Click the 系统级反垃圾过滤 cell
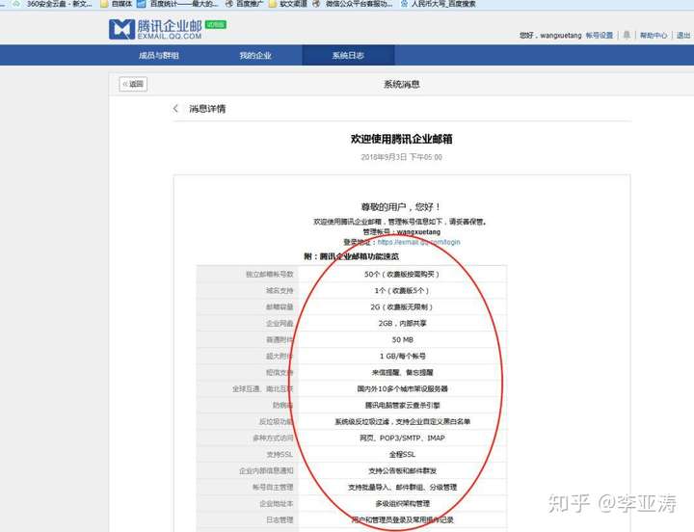 (402, 422)
